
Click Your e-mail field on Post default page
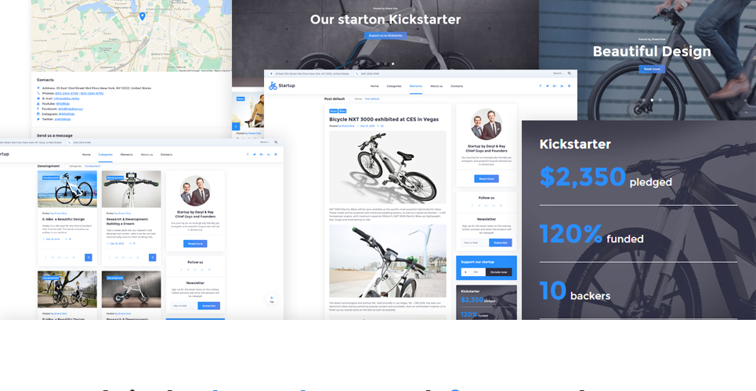point(475,242)
